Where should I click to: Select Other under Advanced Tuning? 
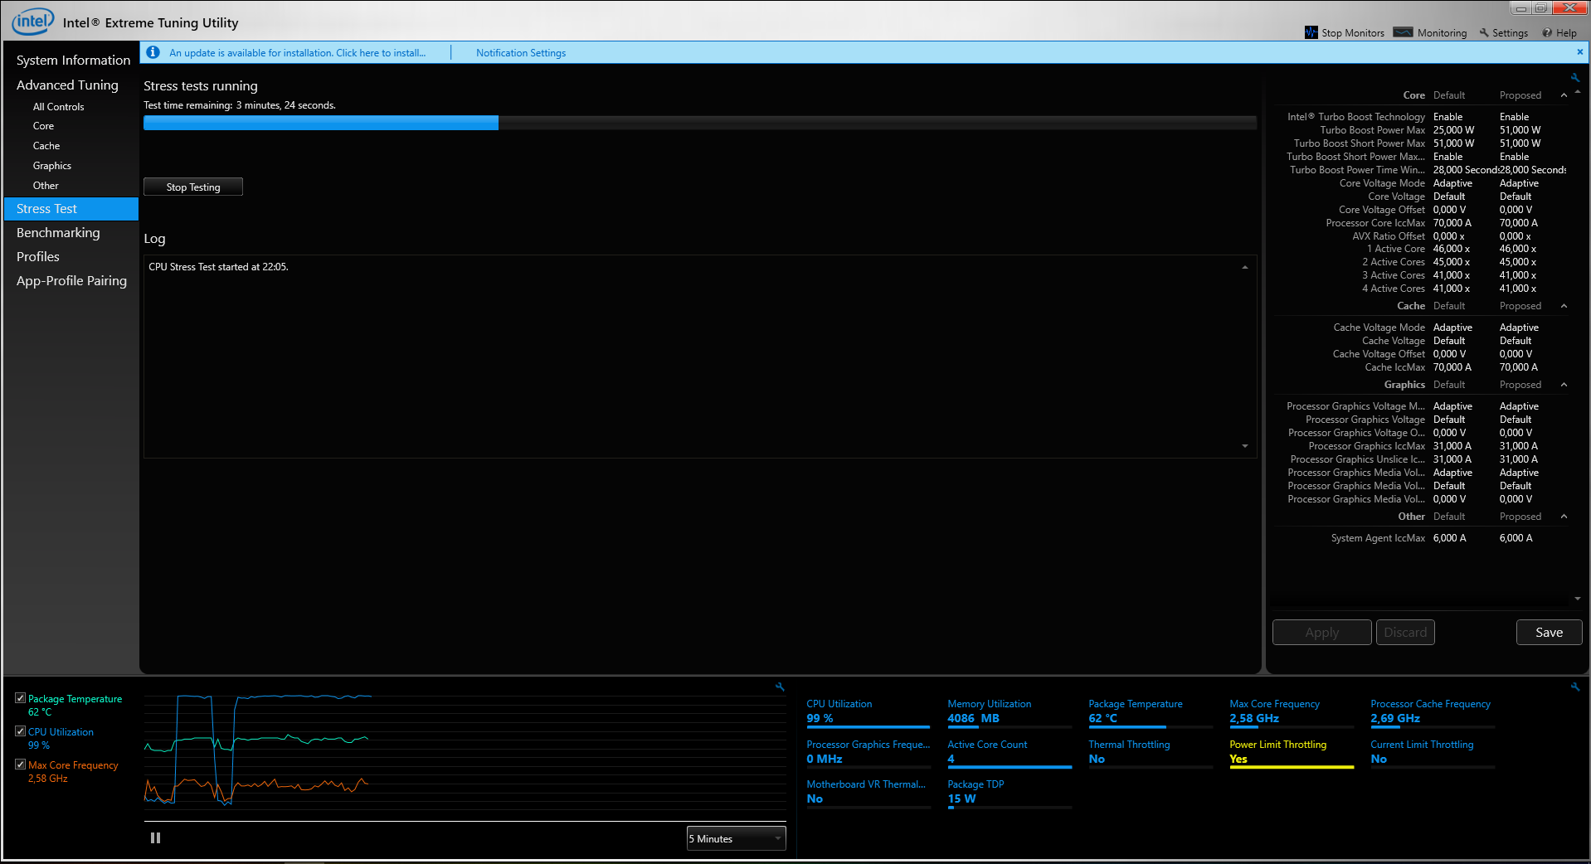click(x=46, y=186)
